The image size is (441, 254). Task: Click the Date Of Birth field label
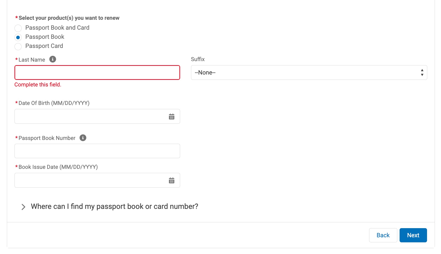pos(53,103)
